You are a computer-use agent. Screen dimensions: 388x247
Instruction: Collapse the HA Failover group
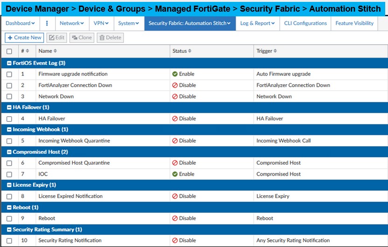pyautogui.click(x=9, y=108)
